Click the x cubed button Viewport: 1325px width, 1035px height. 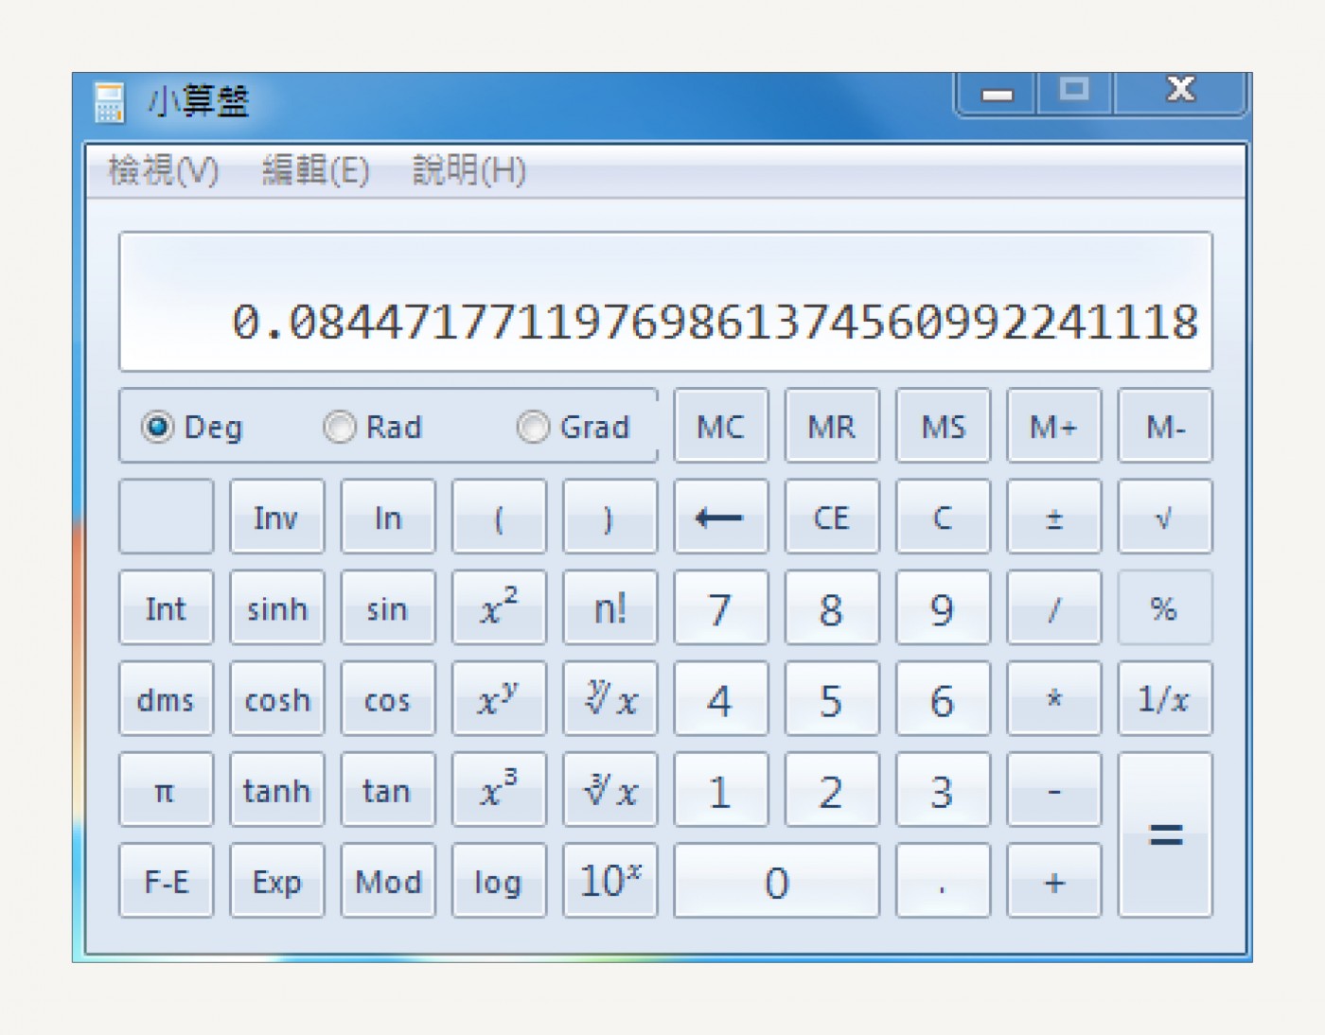point(499,789)
